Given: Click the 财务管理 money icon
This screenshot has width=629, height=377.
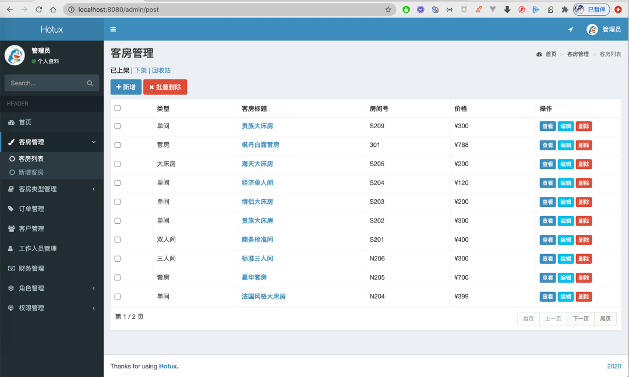Looking at the screenshot, I should (x=11, y=269).
